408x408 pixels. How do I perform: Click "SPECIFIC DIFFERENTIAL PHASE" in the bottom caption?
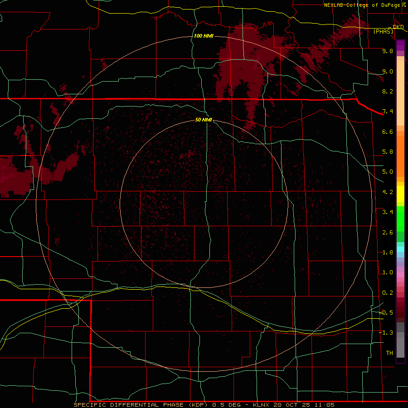[129, 405]
